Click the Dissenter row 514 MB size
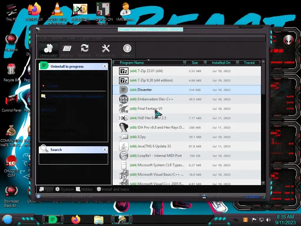The image size is (301, 226). [x=195, y=90]
